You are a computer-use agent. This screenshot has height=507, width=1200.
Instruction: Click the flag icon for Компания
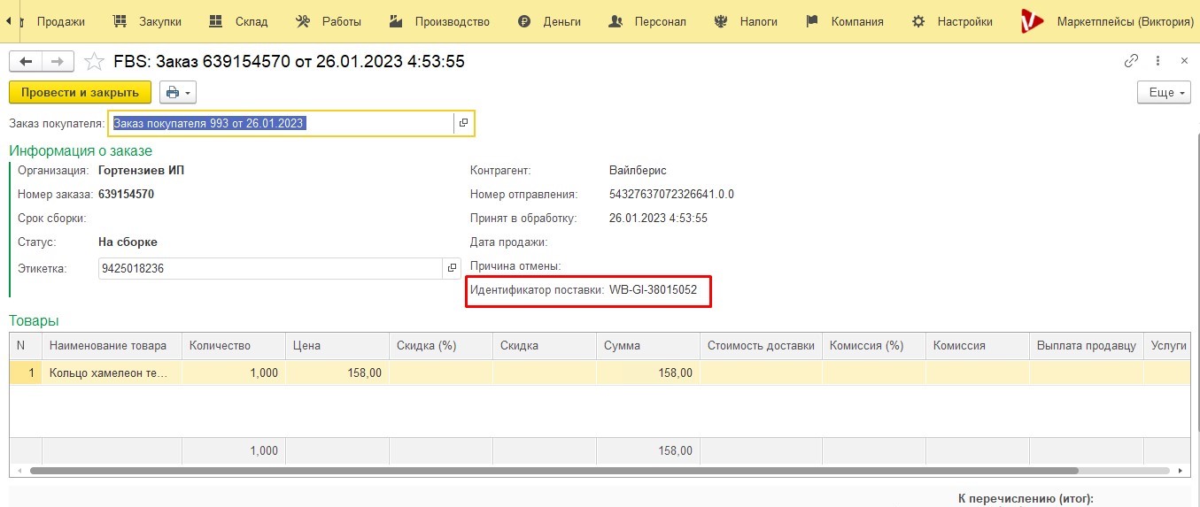click(812, 21)
